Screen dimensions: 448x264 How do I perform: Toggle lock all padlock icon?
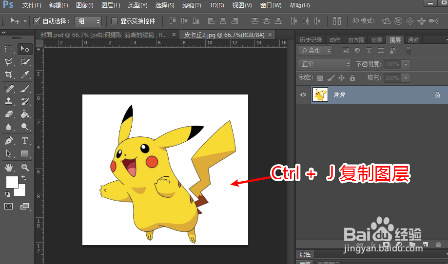click(352, 77)
